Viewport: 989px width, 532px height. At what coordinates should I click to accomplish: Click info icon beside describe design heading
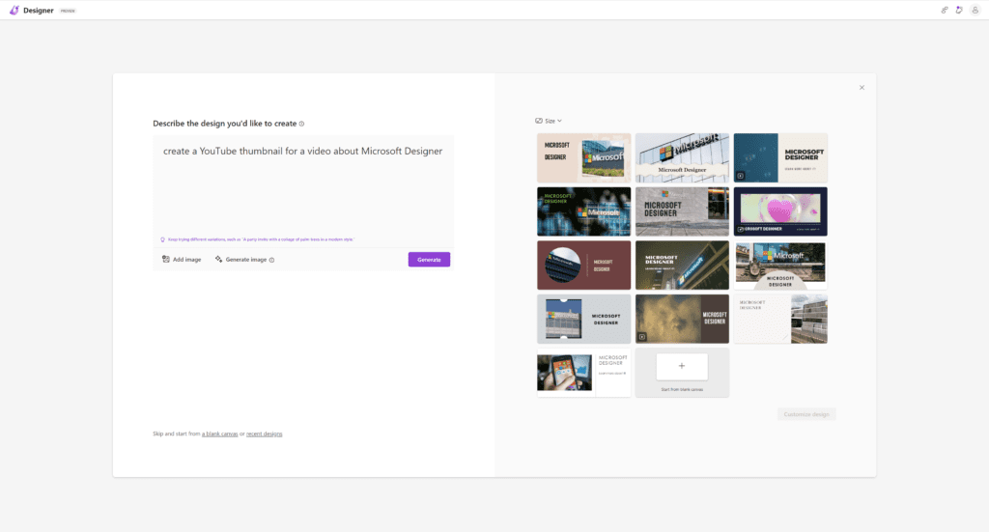click(x=301, y=124)
